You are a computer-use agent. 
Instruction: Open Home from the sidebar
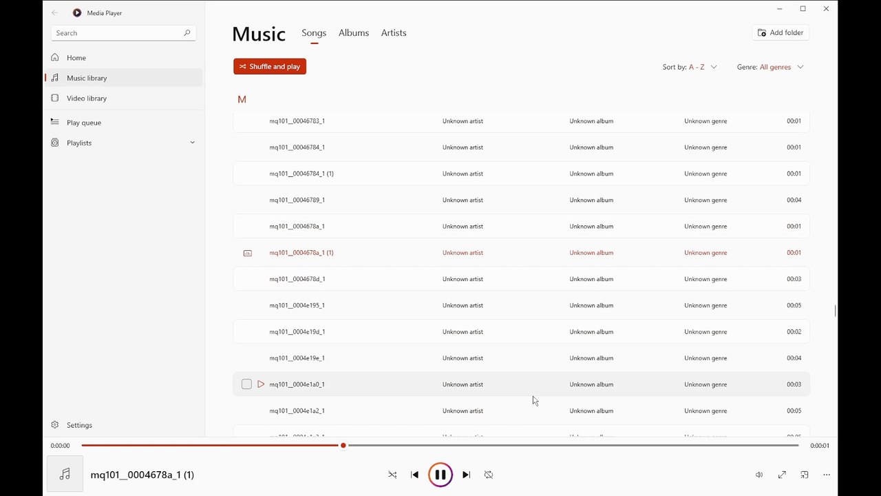[123, 57]
